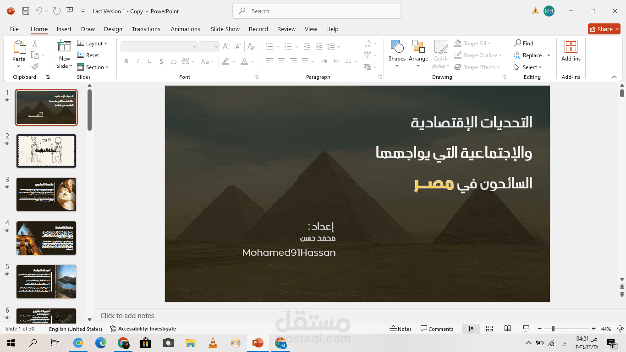Screen dimensions: 626x352
Task: Click the Format Painter brush icon
Action: pyautogui.click(x=35, y=66)
